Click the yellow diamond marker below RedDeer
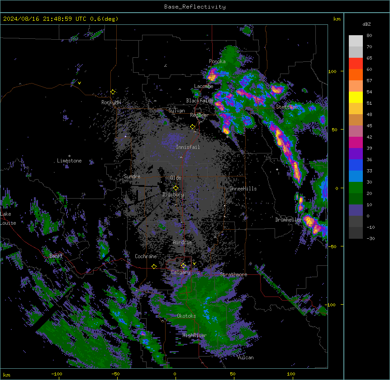The width and height of the screenshot is (390, 380). pyautogui.click(x=193, y=127)
